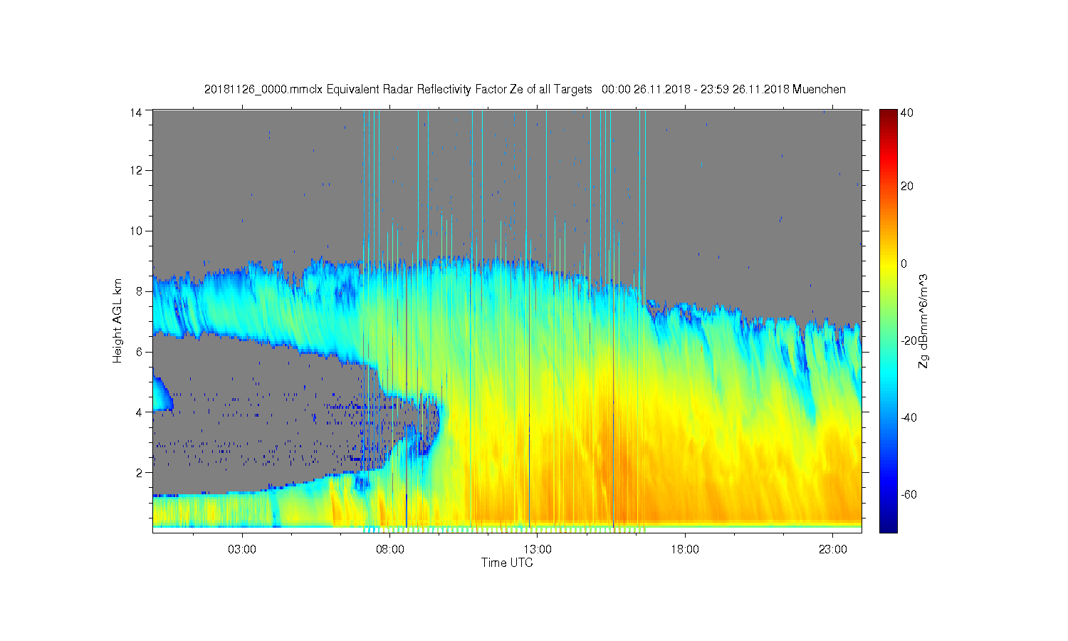1068x641 pixels.
Task: Click the '18:00' time tick label
Action: click(x=685, y=550)
